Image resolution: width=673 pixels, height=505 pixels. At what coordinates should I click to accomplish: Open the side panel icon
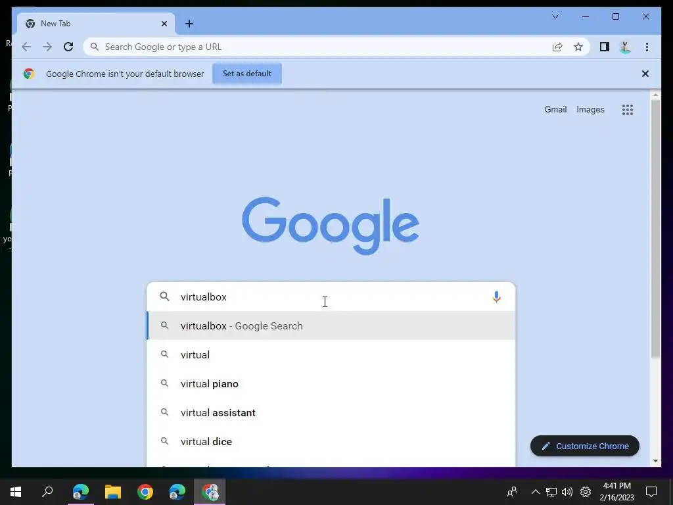pyautogui.click(x=605, y=47)
